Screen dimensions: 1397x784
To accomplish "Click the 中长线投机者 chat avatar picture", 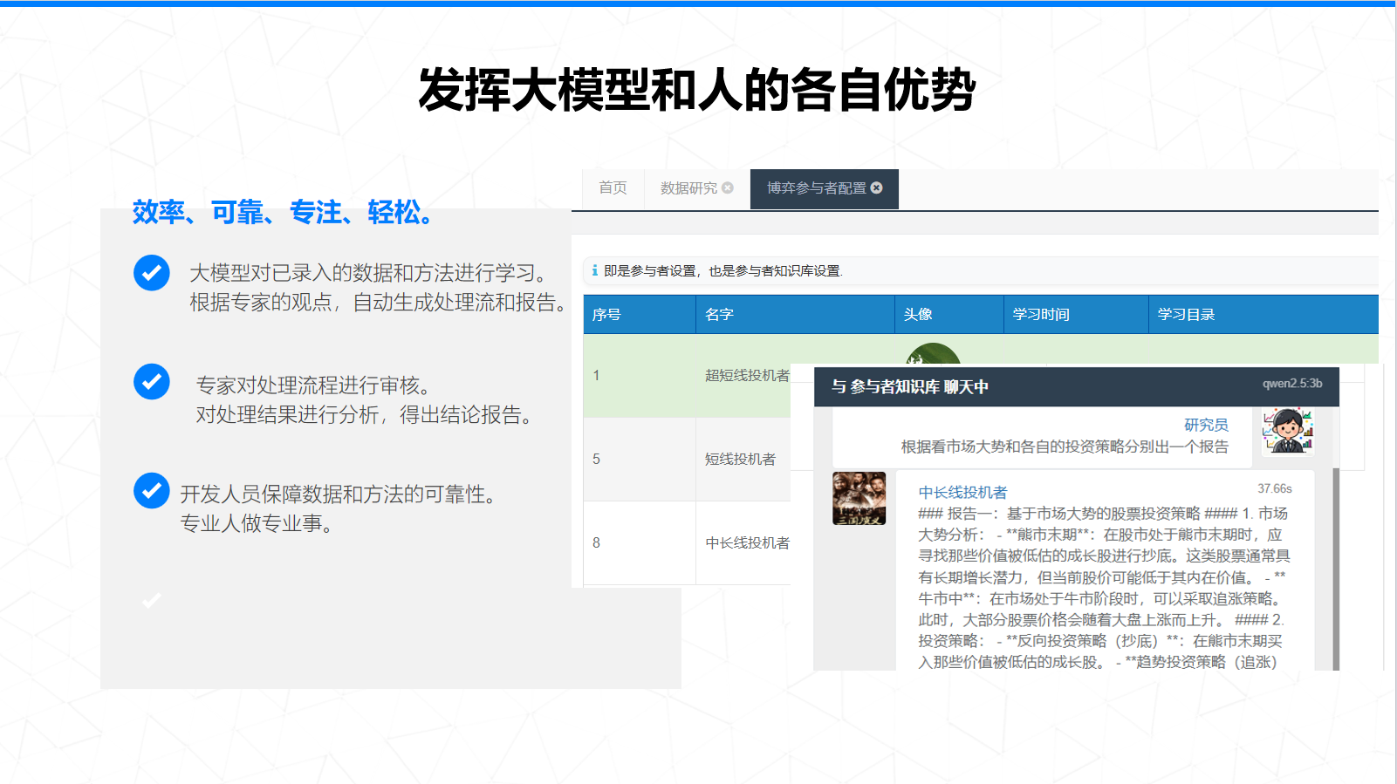I will tap(859, 498).
